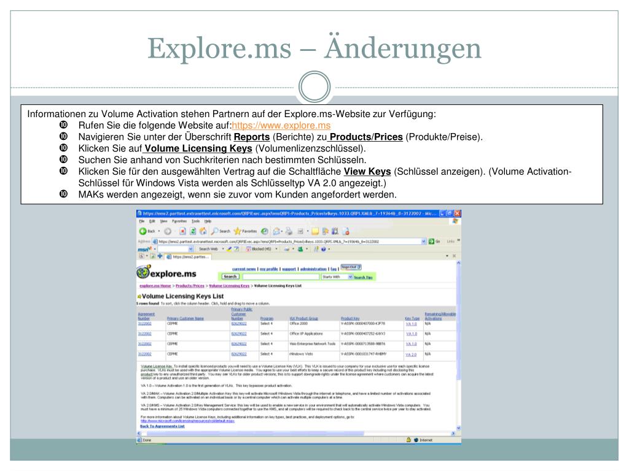Click the Print icon in toolbar

(x=289, y=231)
